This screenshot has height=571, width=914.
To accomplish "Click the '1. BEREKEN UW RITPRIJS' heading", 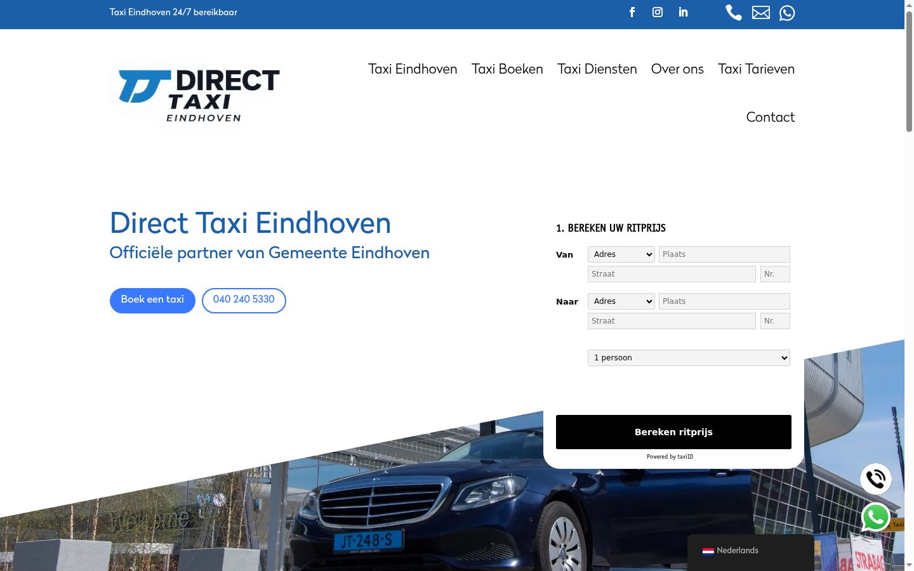I will point(611,228).
